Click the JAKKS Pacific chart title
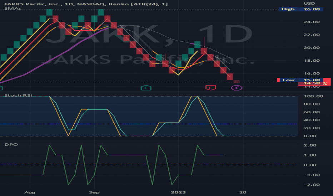 click(x=86, y=4)
